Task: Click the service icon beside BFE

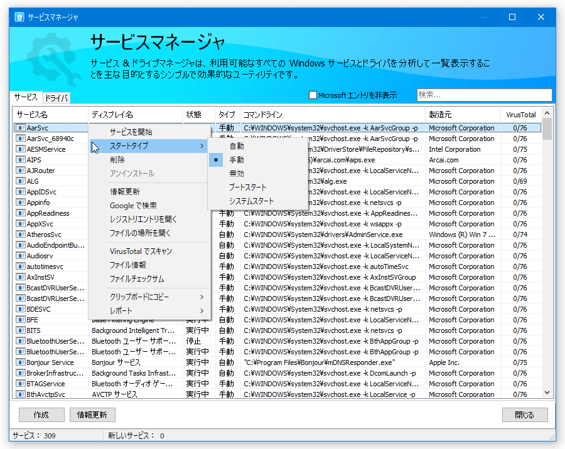Action: (21, 320)
